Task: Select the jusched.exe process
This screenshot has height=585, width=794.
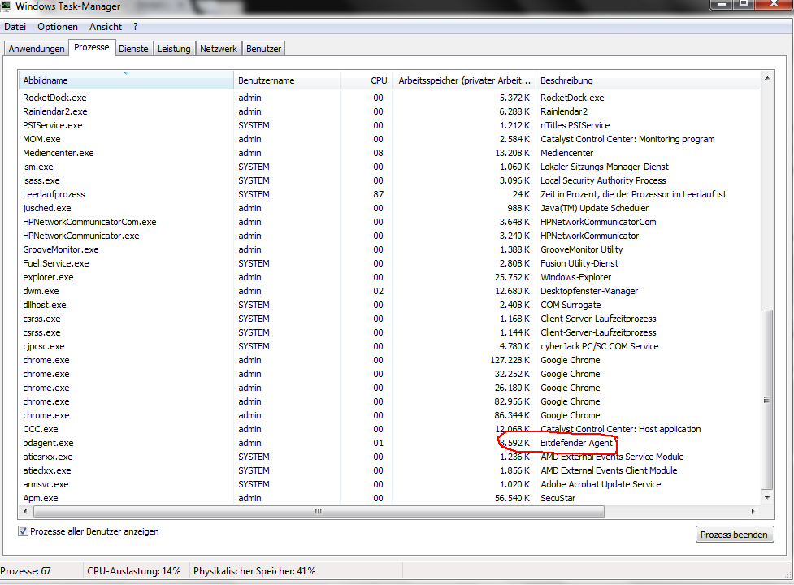Action: tap(389, 208)
